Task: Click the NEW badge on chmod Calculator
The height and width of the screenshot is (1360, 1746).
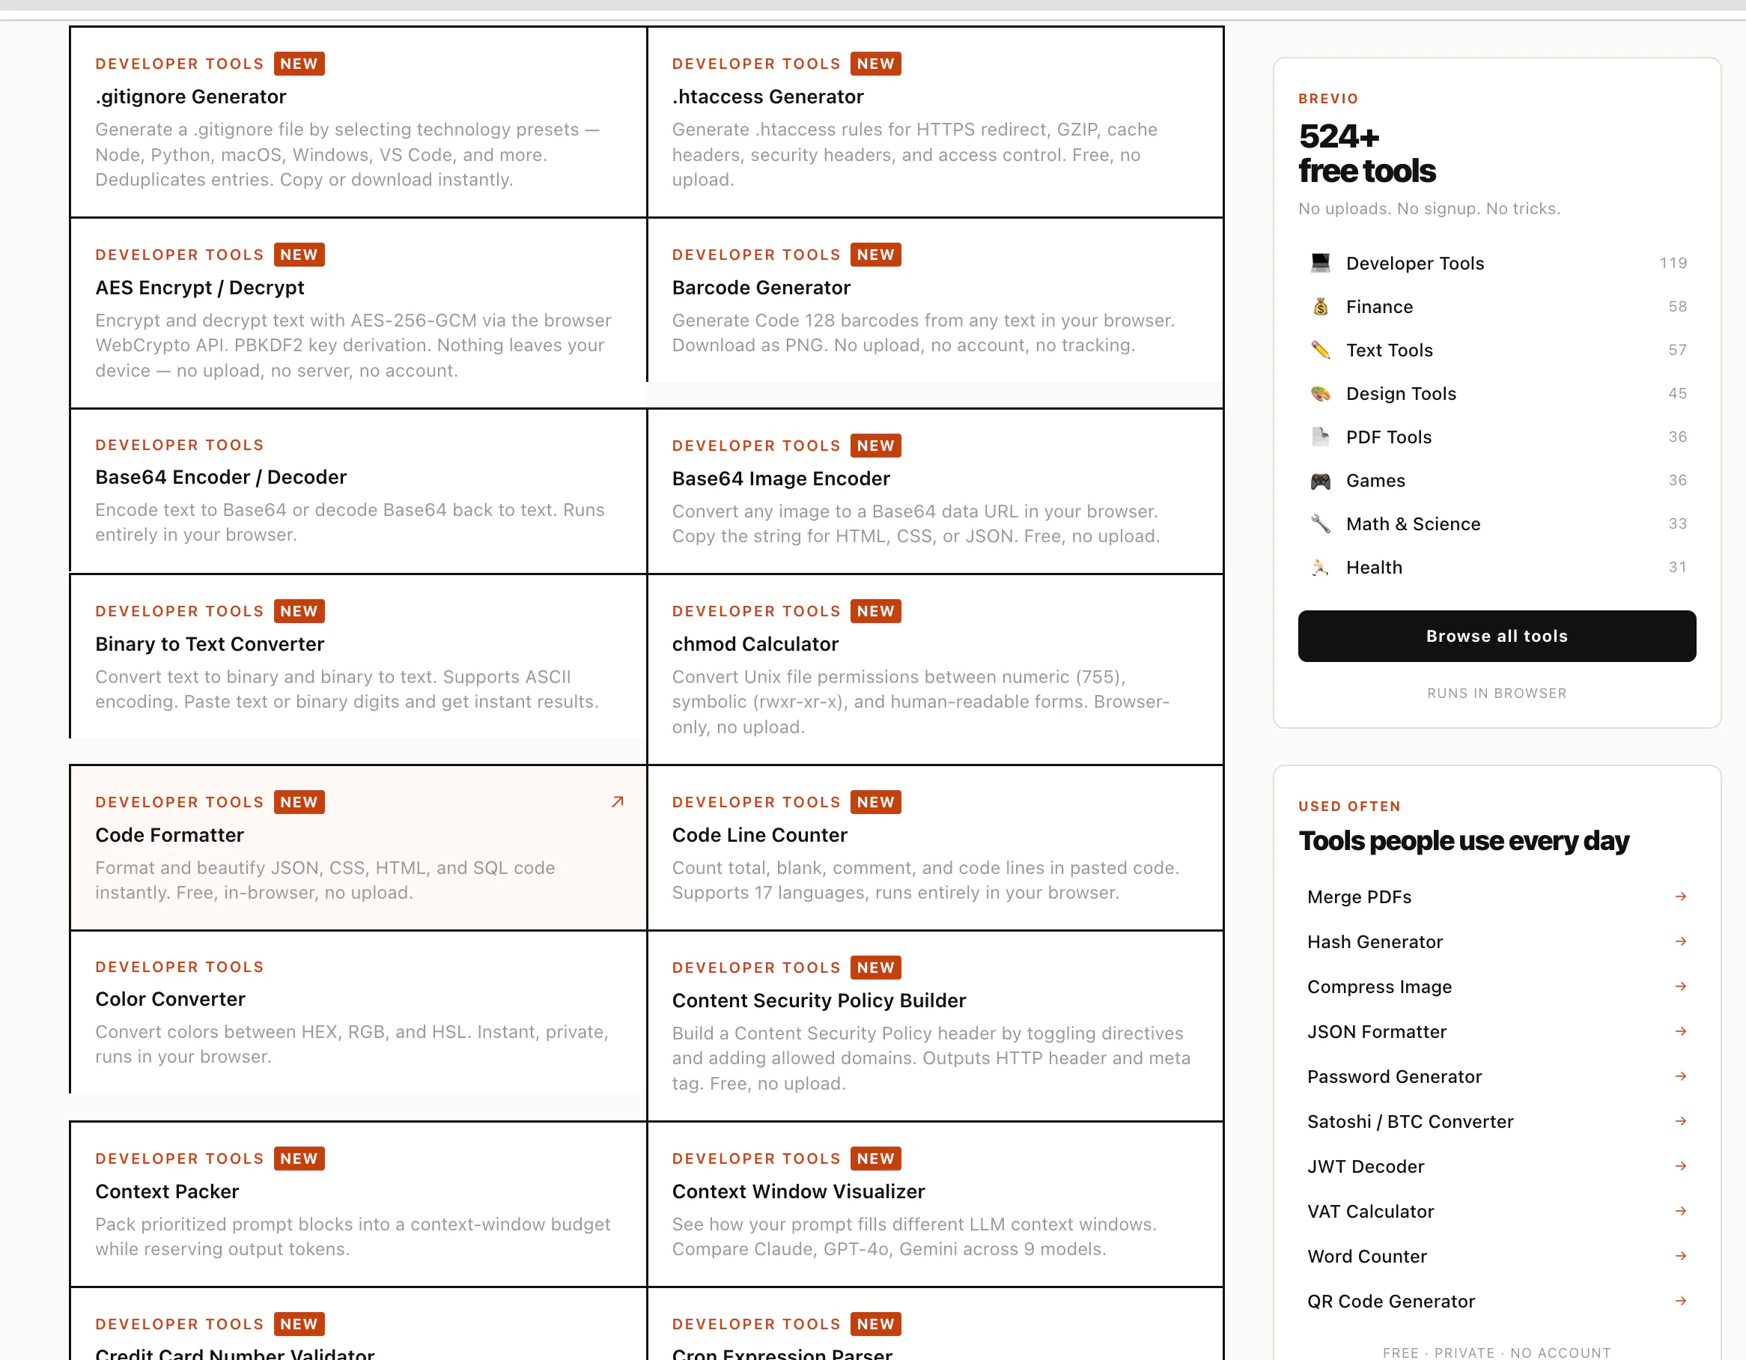Action: 875,611
